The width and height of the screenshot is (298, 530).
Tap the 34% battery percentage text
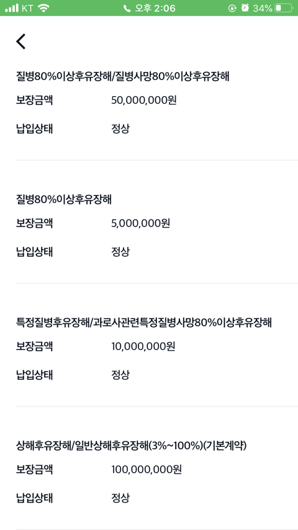point(263,9)
